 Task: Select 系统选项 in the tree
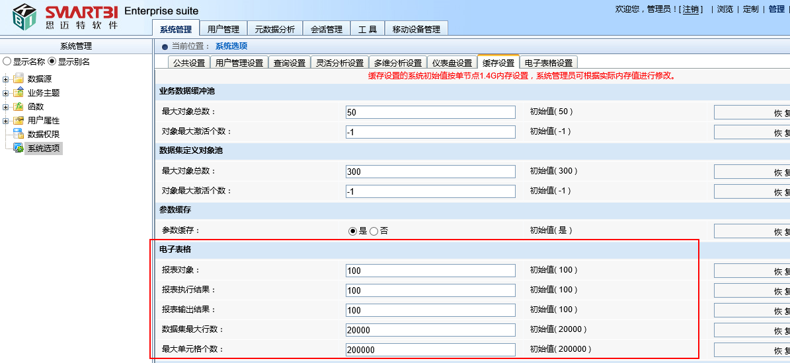click(44, 148)
